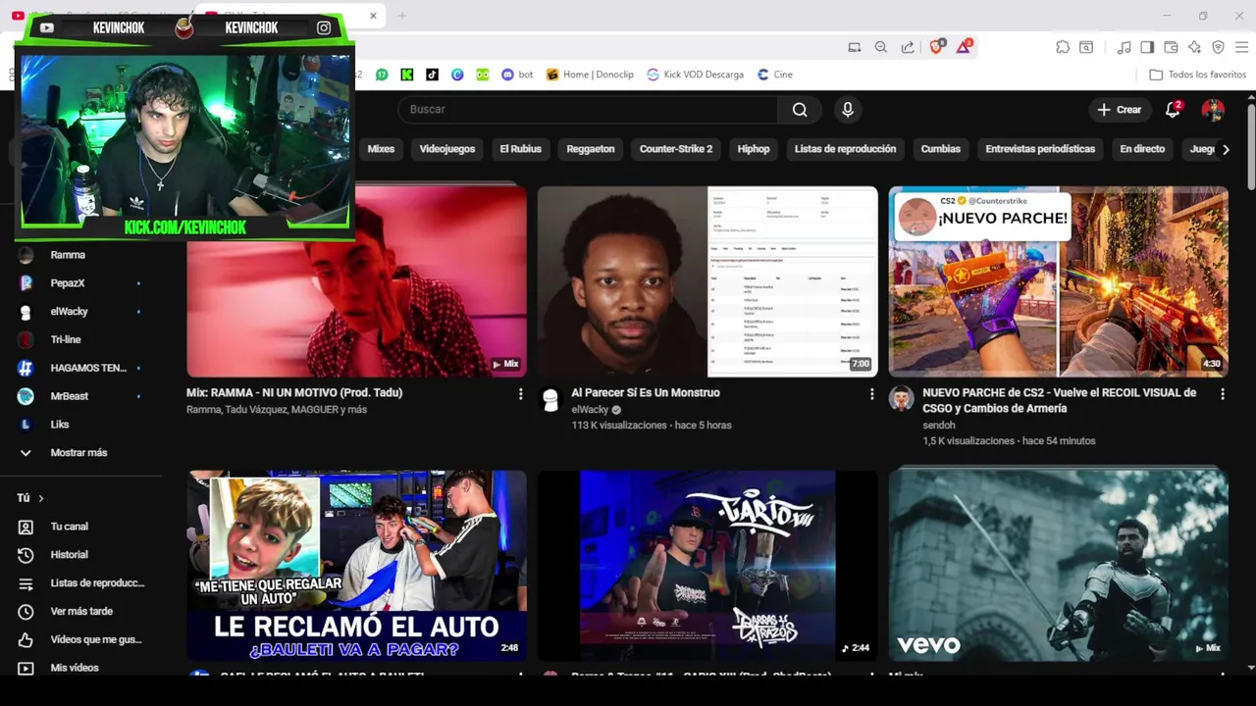Select the Hiphop filter chip
The image size is (1256, 706).
(754, 149)
